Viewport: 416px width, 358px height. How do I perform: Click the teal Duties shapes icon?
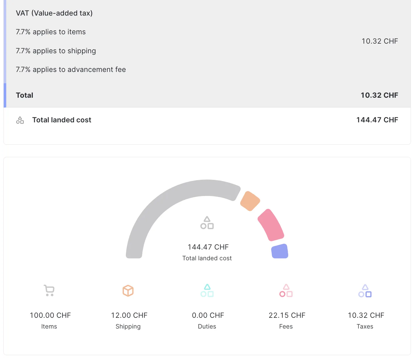click(x=207, y=291)
